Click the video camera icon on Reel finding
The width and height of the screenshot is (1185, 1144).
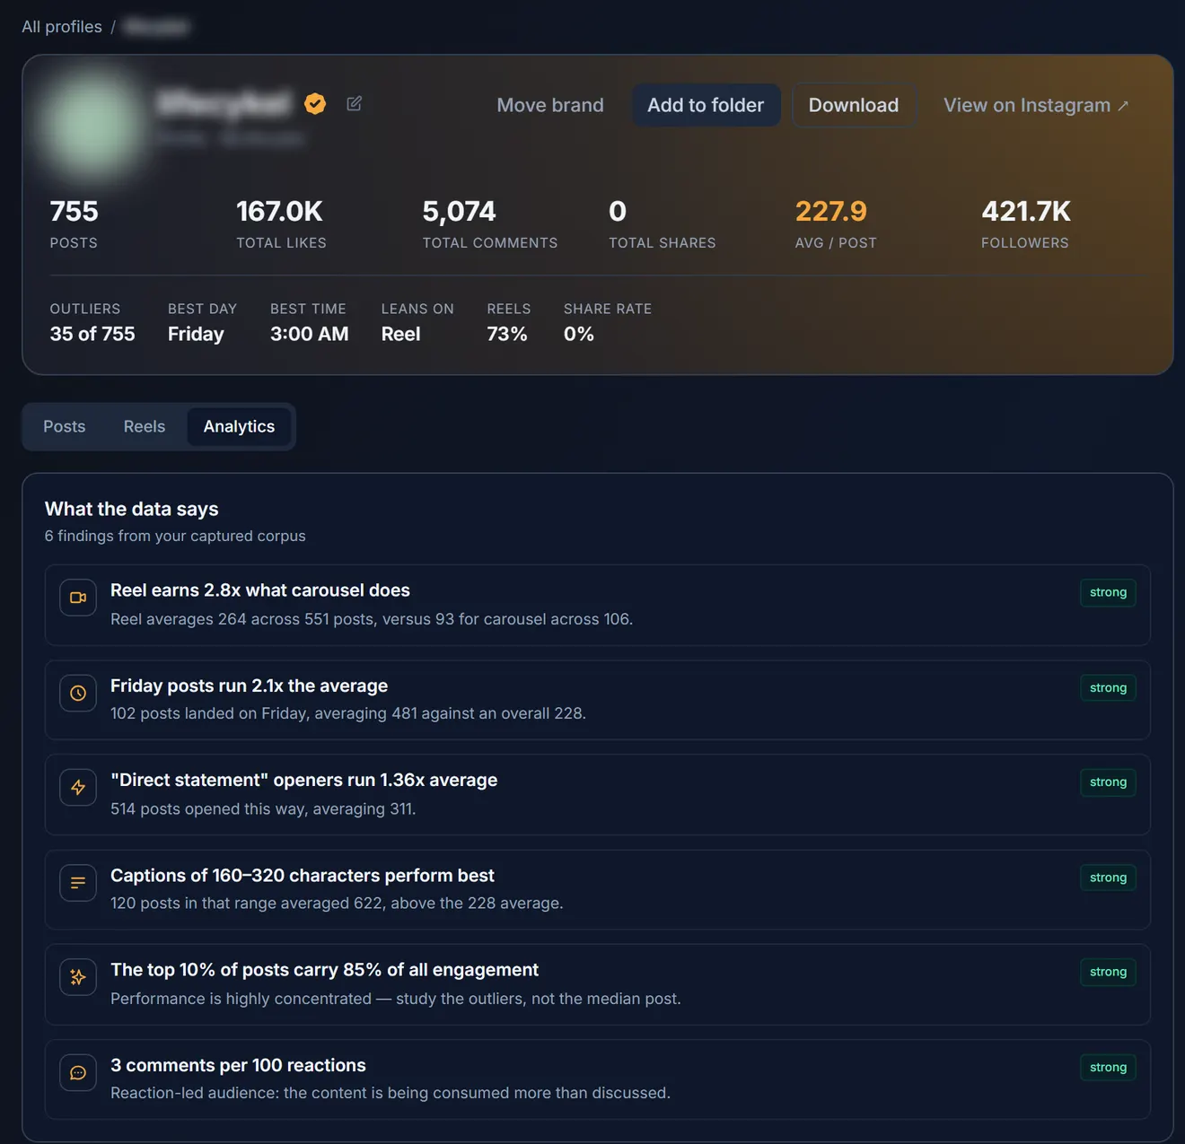tap(78, 598)
